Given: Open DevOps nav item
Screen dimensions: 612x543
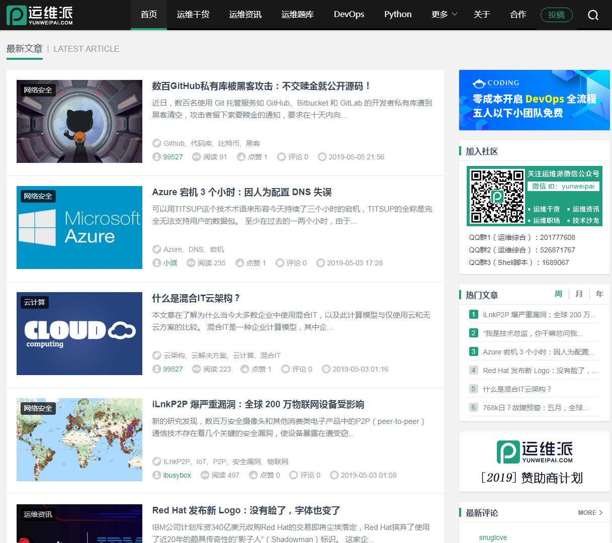Looking at the screenshot, I should click(349, 15).
